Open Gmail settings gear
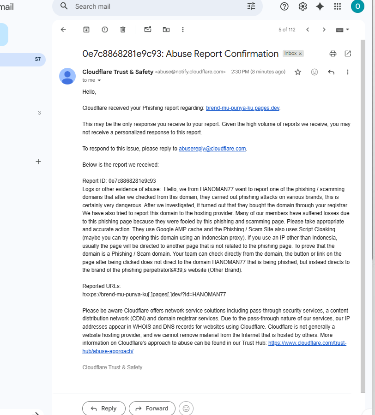The image size is (375, 415). pos(302,6)
